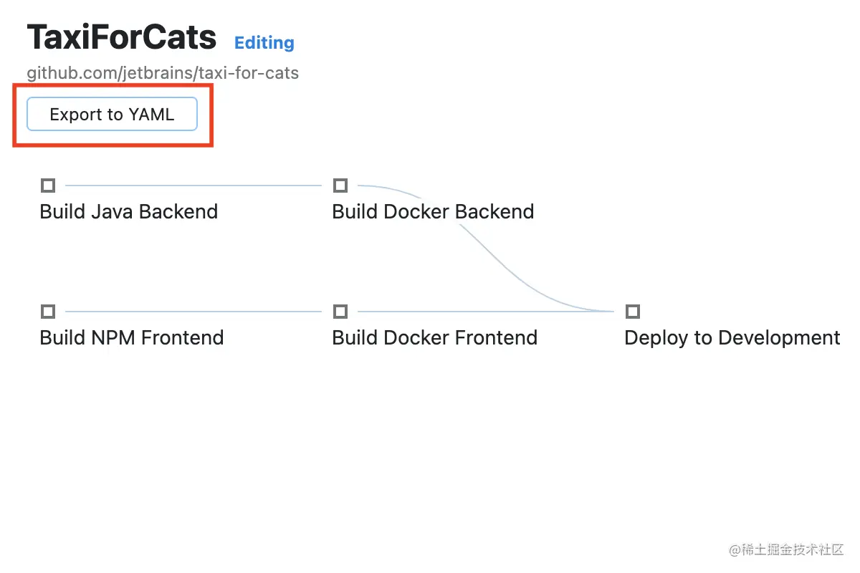Click the Build Docker Backend label
The height and width of the screenshot is (573, 860).
coord(433,212)
